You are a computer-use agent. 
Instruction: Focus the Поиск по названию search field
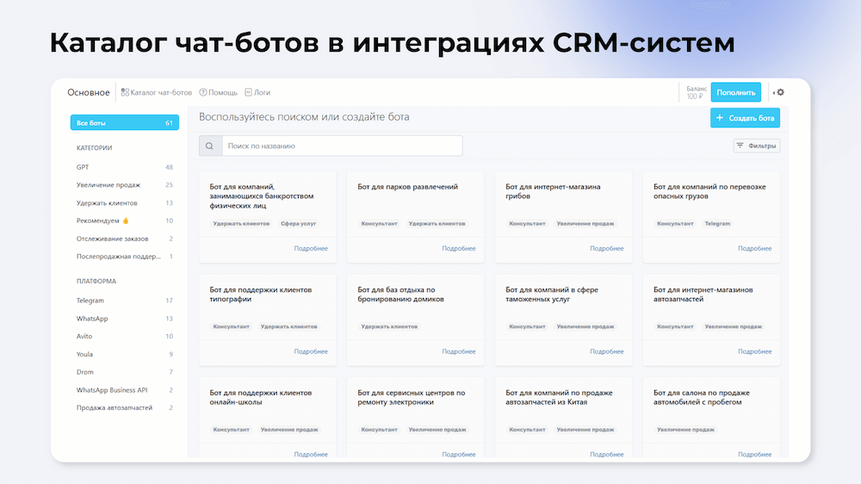point(341,146)
